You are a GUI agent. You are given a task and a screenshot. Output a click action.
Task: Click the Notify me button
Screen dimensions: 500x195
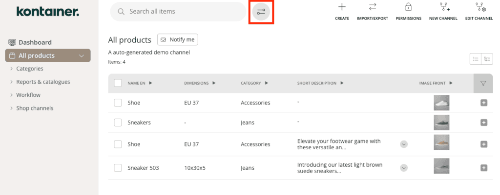[178, 39]
